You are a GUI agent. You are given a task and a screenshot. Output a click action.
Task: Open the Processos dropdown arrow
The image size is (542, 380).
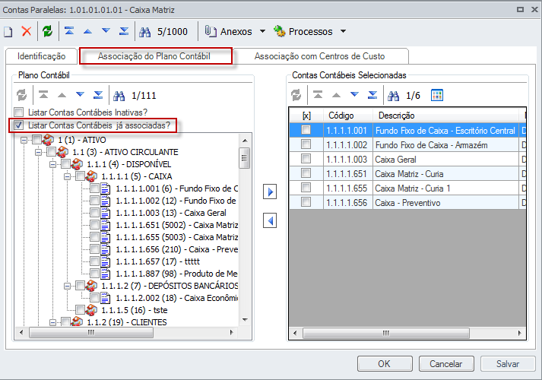click(x=344, y=31)
